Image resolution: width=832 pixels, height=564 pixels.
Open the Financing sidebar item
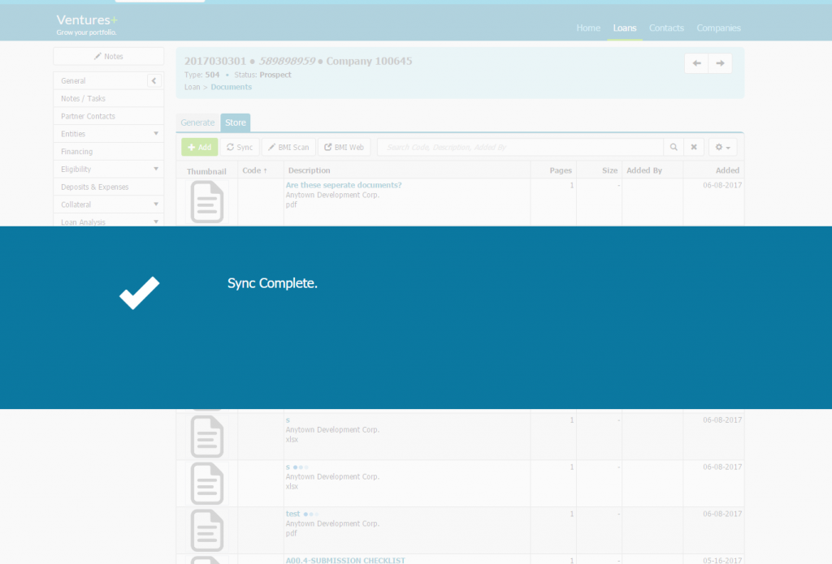click(108, 152)
